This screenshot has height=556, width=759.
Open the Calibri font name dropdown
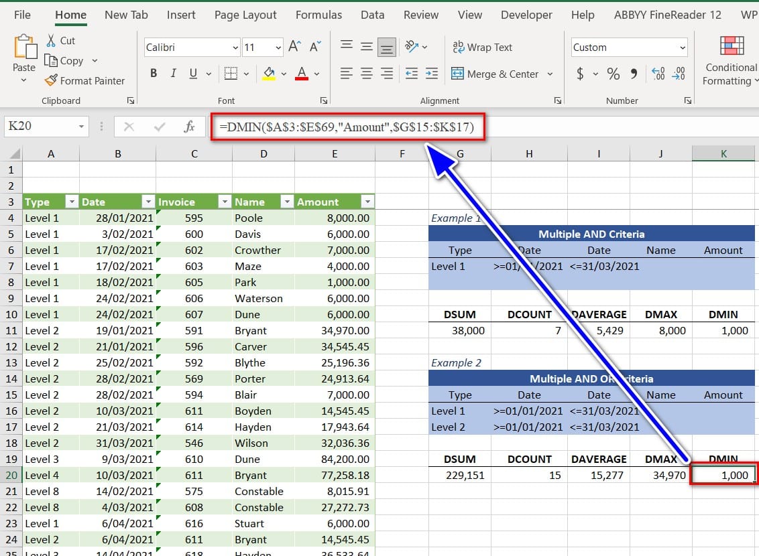(235, 48)
